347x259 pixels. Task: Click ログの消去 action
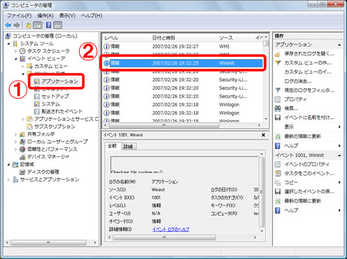pos(298,81)
